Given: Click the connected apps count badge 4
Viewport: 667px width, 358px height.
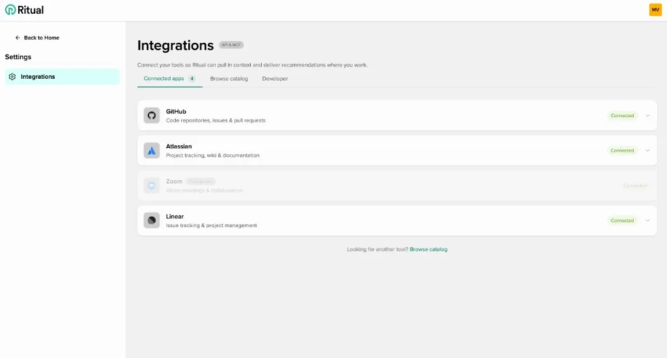Looking at the screenshot, I should click(x=192, y=79).
